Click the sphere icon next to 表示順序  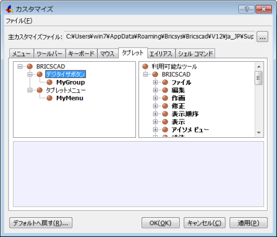(165, 114)
